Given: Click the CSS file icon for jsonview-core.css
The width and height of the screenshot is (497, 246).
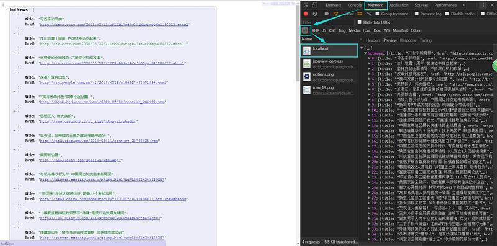Looking at the screenshot, I should 307,64.
